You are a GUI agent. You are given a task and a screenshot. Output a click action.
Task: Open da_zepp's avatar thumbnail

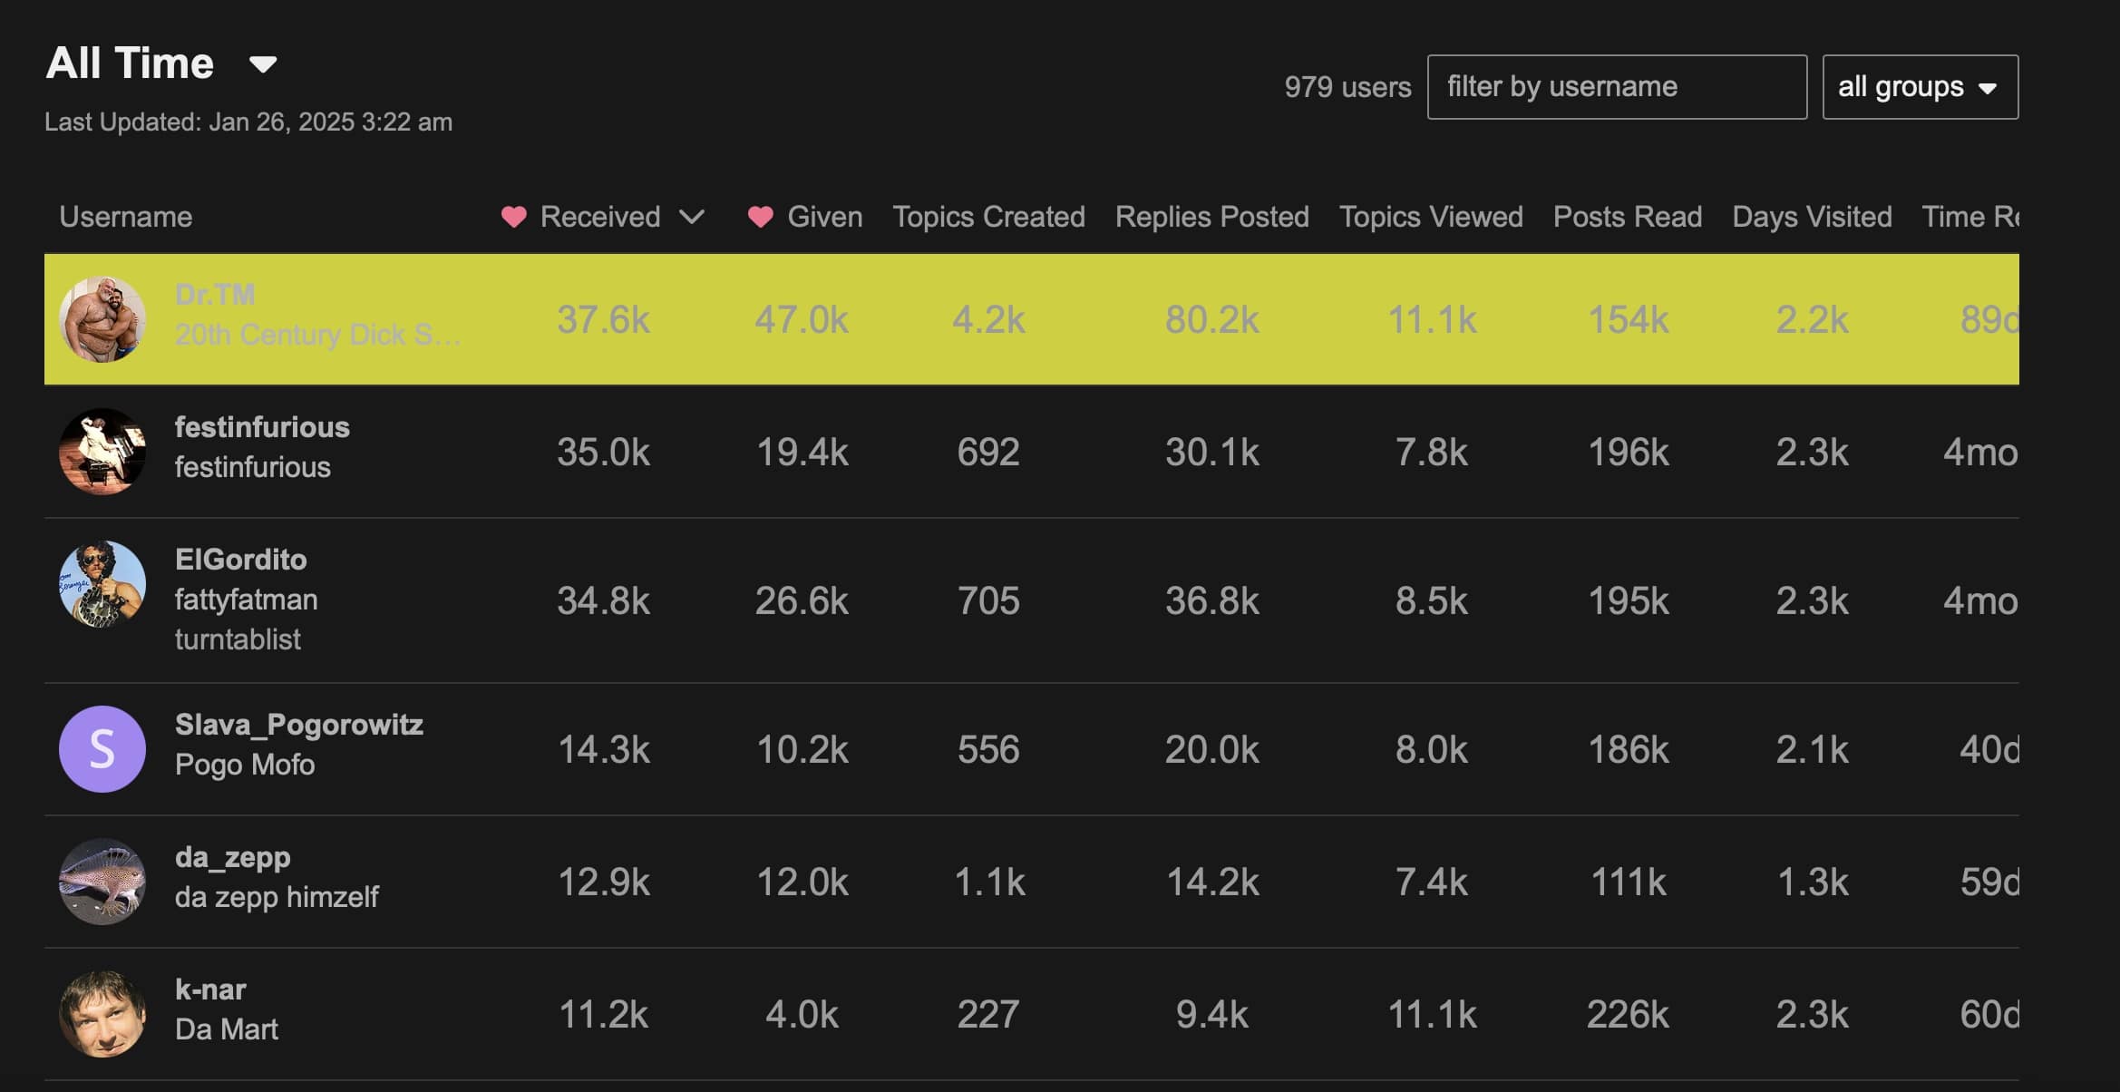[102, 882]
